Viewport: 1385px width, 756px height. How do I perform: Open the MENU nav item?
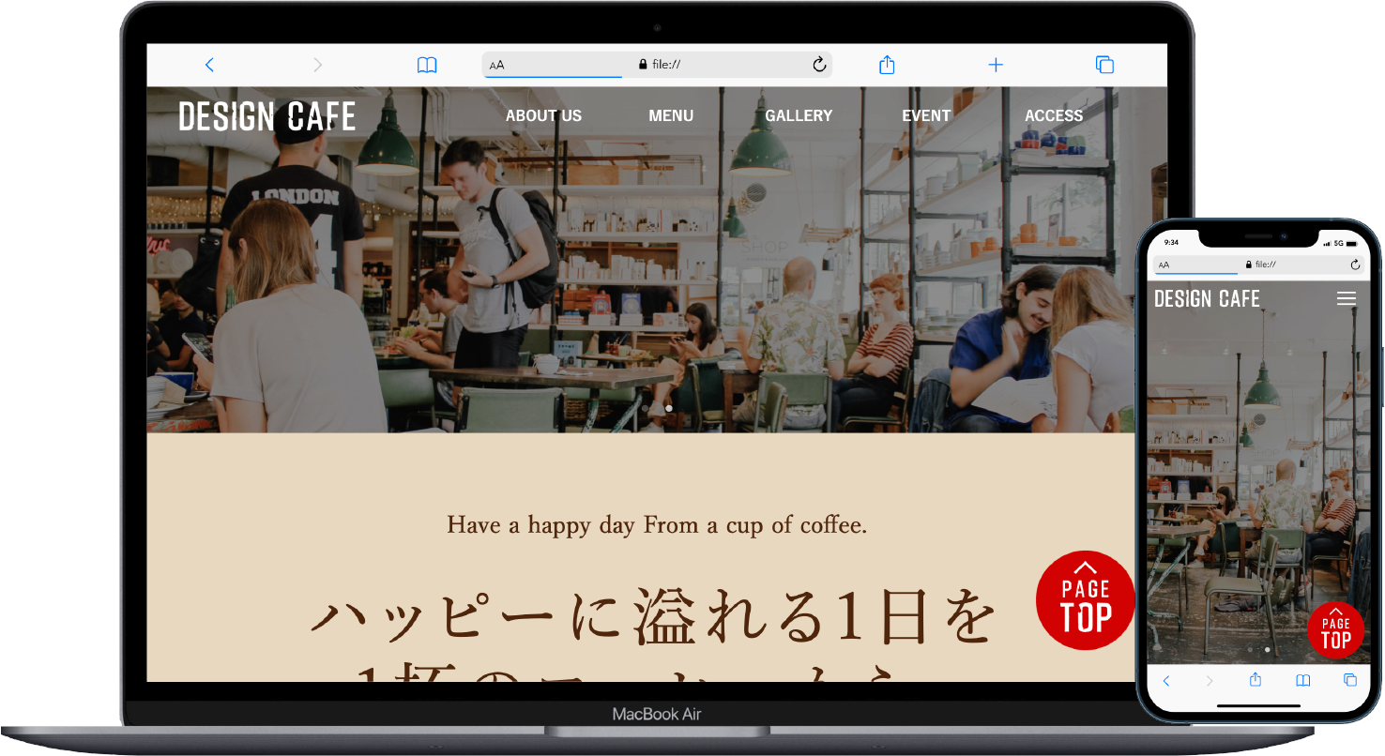671,116
